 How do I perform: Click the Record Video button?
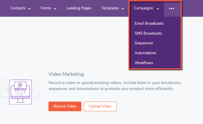coord(65,106)
